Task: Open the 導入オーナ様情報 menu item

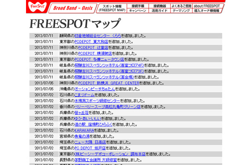Action: pos(207,11)
